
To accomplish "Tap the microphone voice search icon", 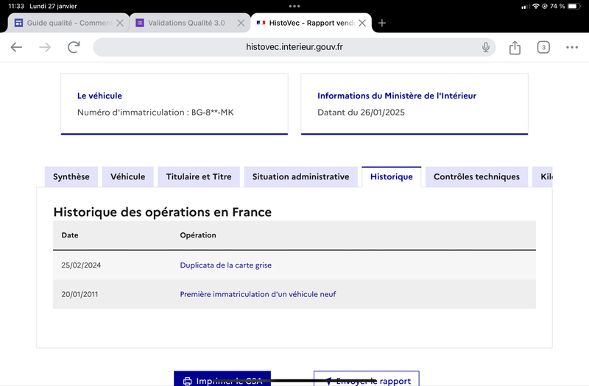I will (x=486, y=47).
